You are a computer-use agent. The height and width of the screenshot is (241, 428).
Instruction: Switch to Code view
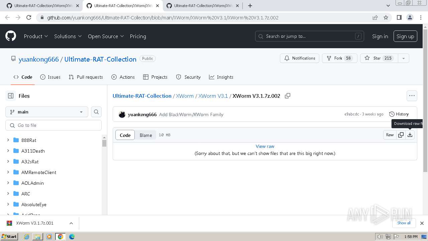coord(125,135)
